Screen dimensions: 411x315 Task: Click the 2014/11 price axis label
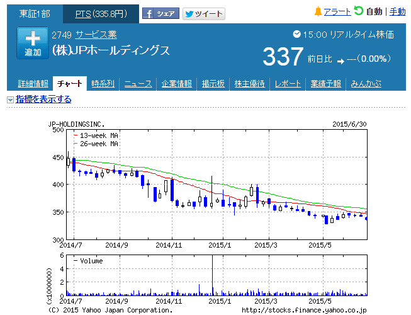(169, 245)
